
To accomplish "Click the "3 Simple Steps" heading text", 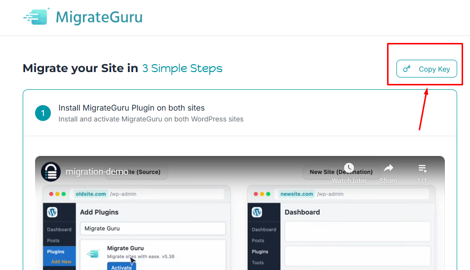I will [x=182, y=68].
